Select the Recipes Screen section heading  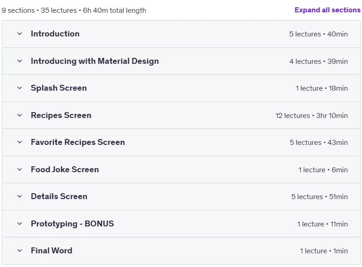click(x=61, y=115)
